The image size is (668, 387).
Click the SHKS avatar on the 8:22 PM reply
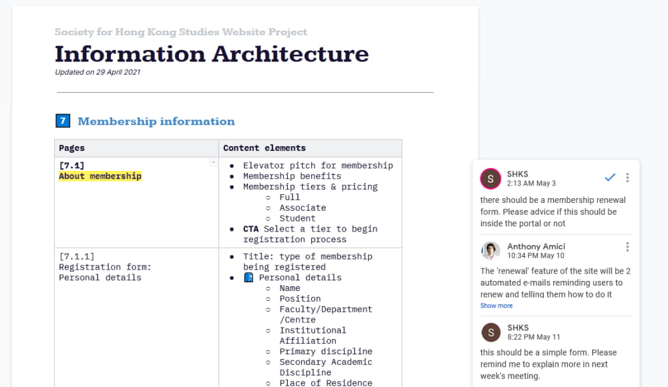[491, 332]
